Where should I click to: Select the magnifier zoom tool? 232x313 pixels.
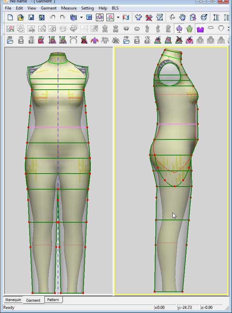pos(193,17)
